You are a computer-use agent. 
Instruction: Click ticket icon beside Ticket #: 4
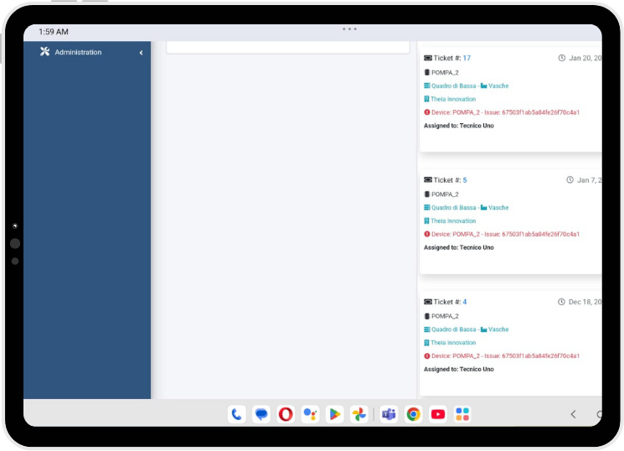pos(428,302)
